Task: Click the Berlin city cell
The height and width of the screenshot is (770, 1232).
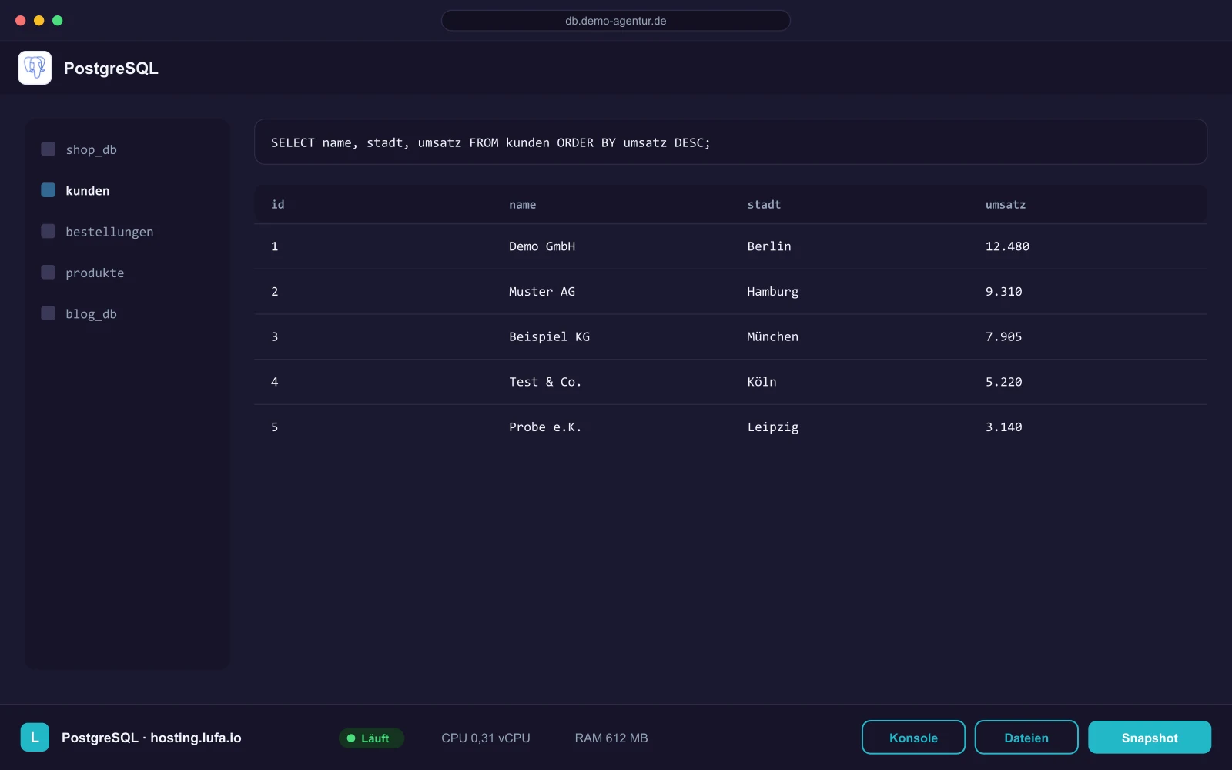Action: pos(769,246)
